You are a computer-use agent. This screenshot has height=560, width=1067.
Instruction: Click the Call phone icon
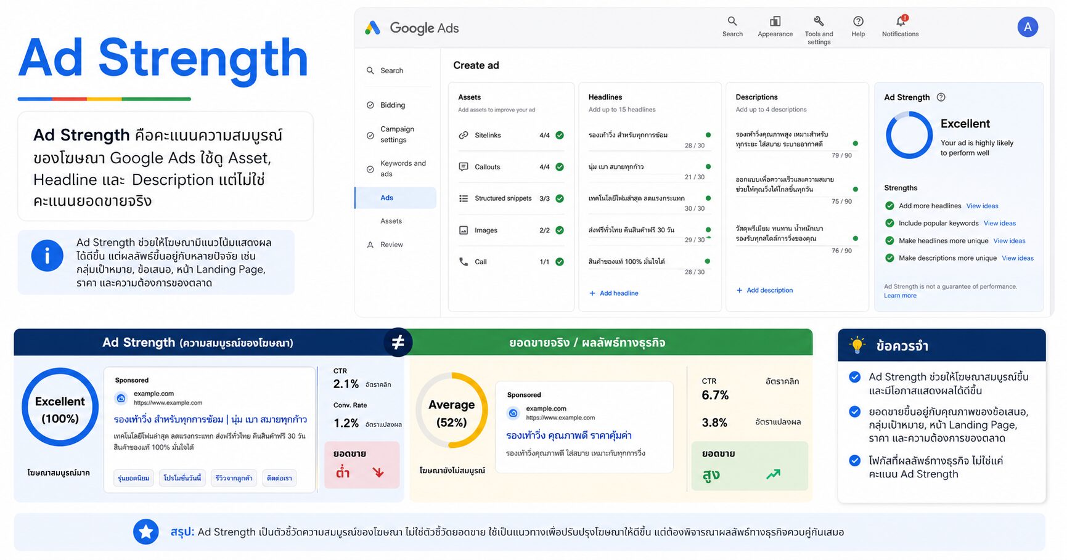464,261
